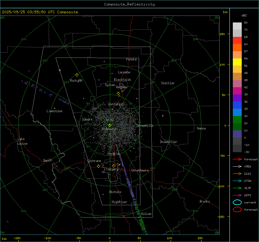Click the yellow swatch in dBZ scale
This screenshot has width=259, height=242.
[237, 62]
